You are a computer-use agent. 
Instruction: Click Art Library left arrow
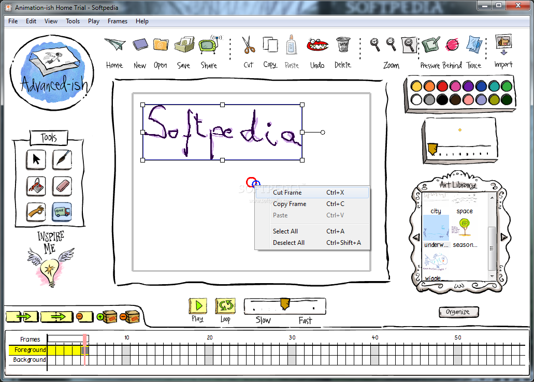pyautogui.click(x=416, y=237)
